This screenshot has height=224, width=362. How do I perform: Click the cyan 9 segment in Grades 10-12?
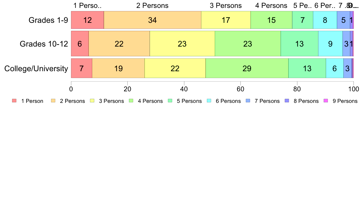[330, 44]
